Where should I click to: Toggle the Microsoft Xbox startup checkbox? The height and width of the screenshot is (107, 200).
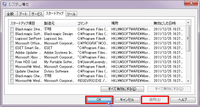[12, 57]
